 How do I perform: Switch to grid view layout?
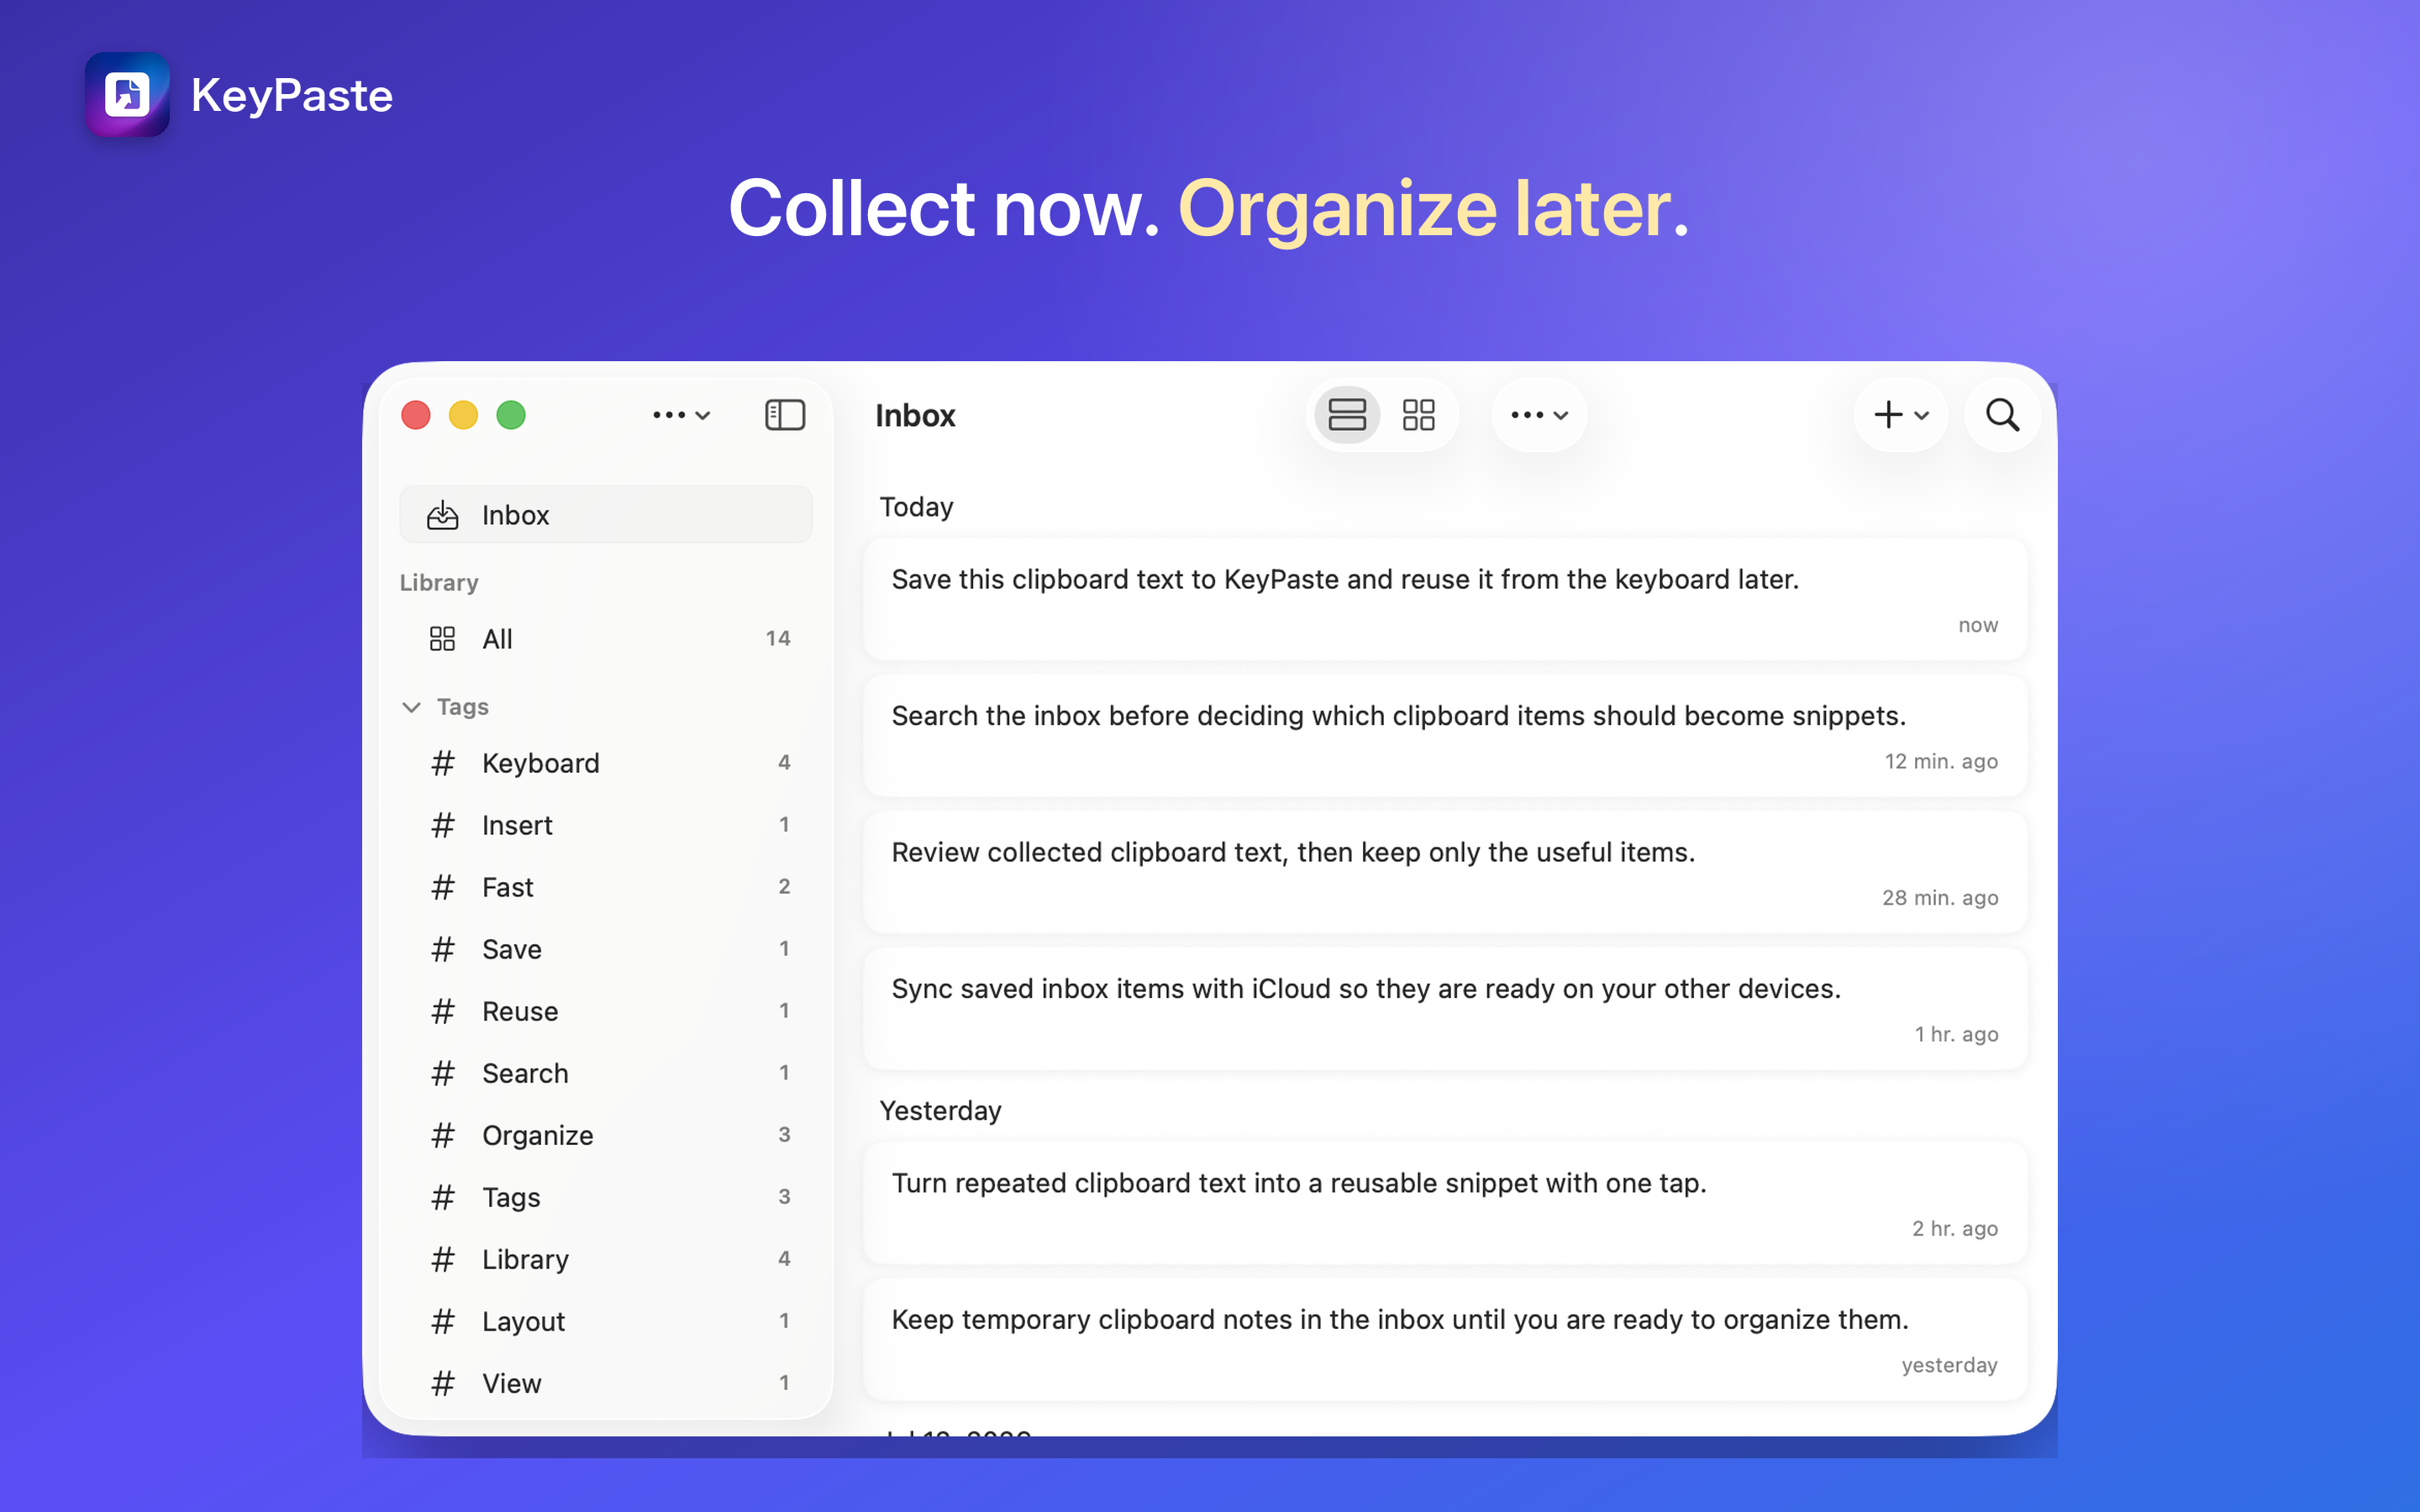(1418, 415)
